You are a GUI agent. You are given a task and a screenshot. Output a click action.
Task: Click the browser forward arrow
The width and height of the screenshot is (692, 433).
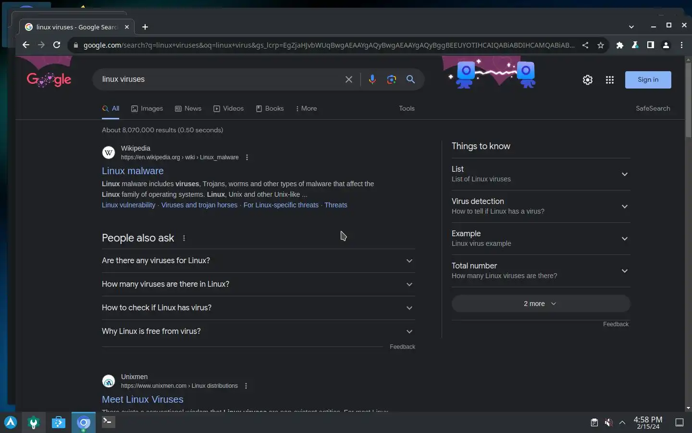tap(41, 45)
